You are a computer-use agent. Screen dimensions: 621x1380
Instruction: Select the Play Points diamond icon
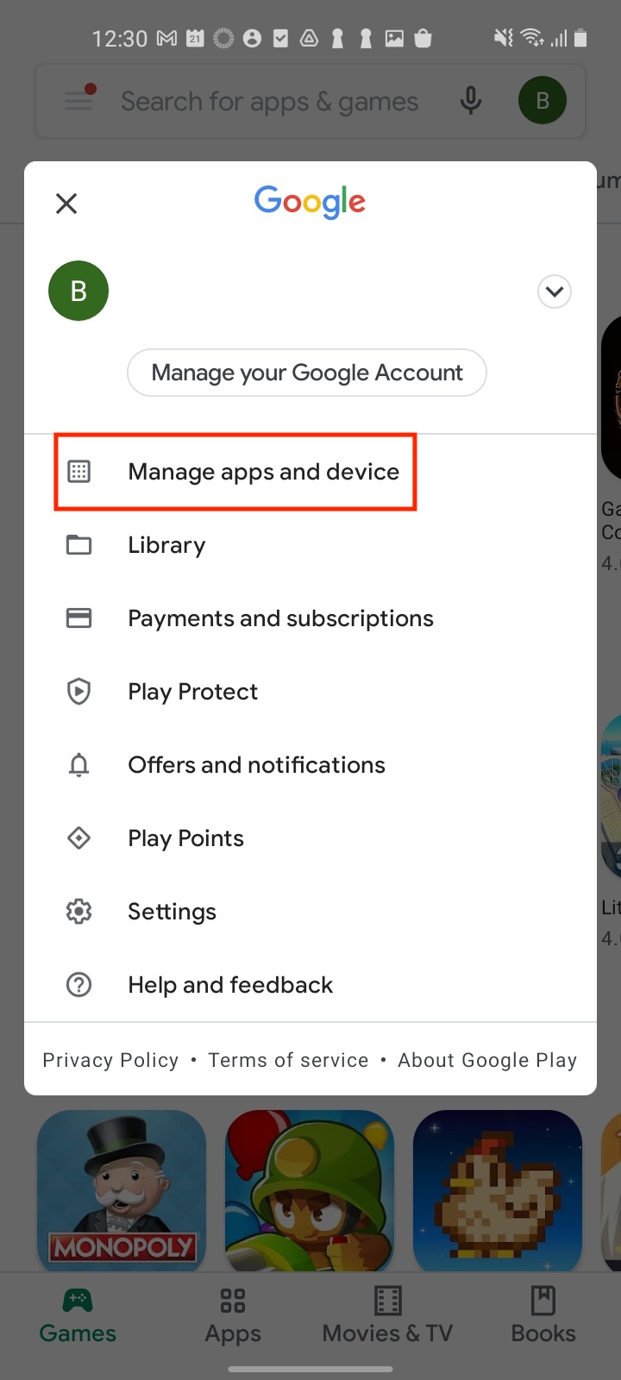tap(78, 837)
